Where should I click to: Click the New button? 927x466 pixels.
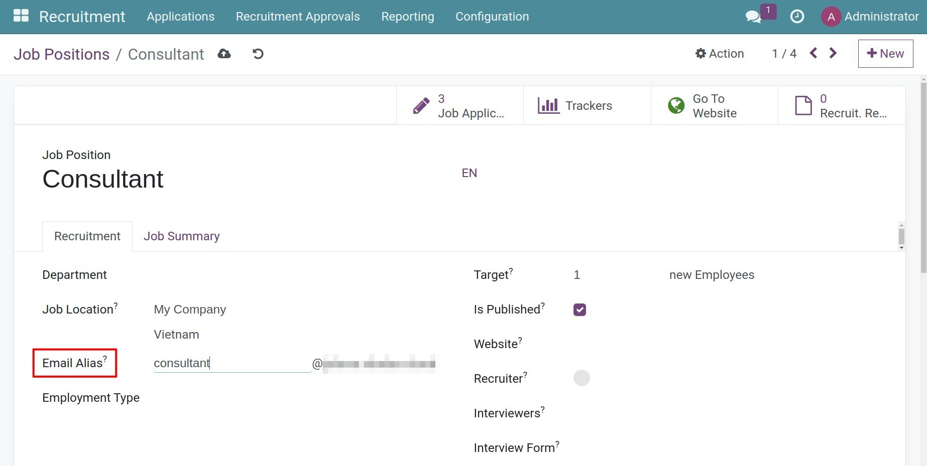pyautogui.click(x=885, y=54)
